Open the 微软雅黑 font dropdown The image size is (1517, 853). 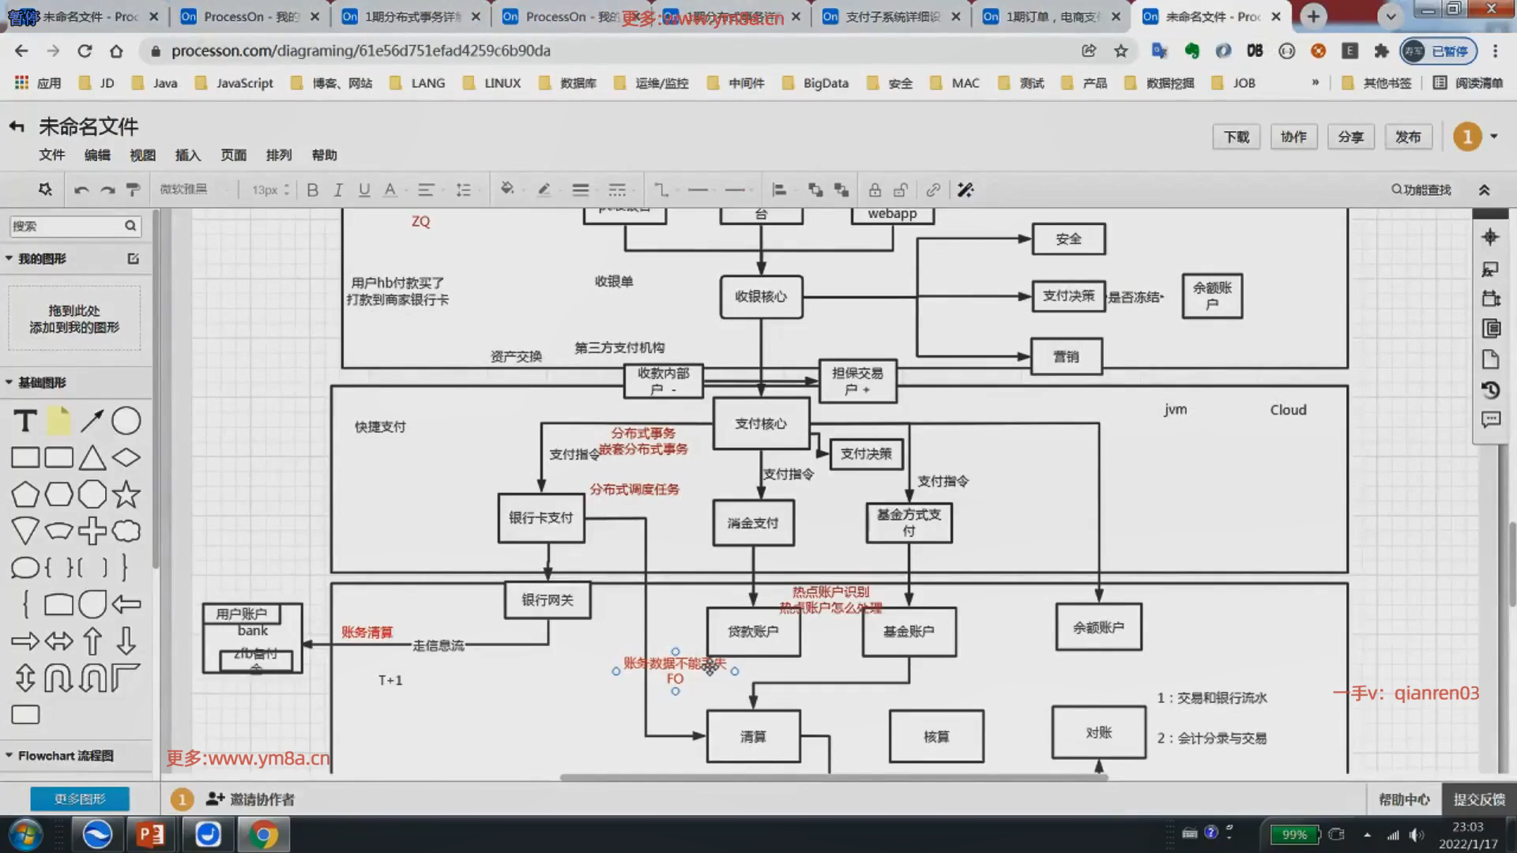point(194,190)
